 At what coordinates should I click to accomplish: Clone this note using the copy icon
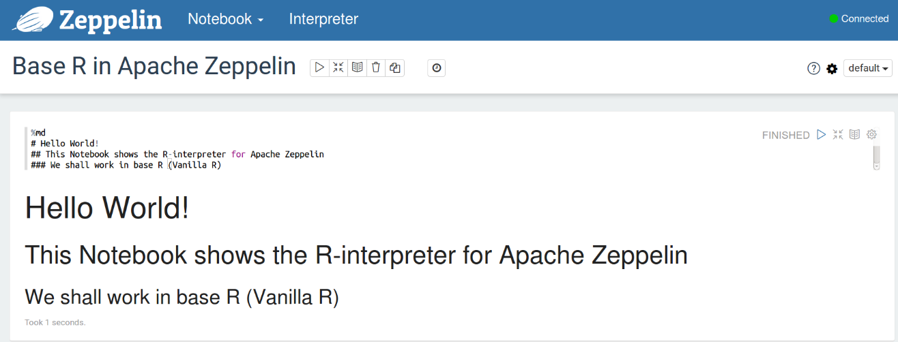tap(394, 67)
